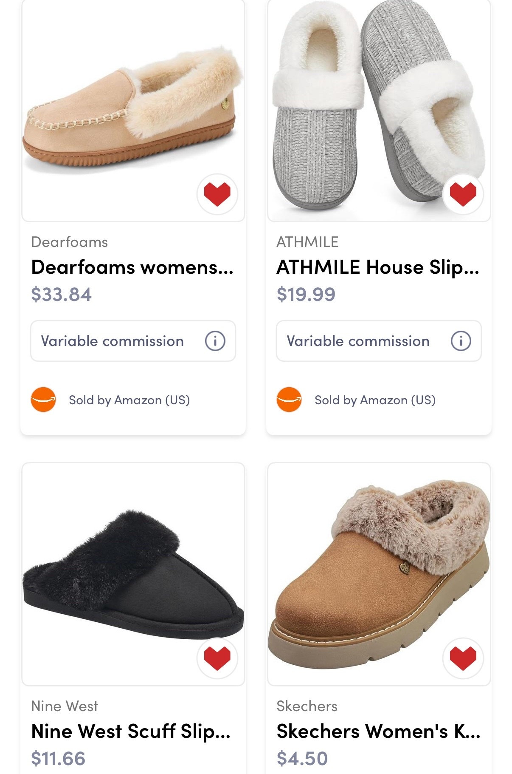The width and height of the screenshot is (512, 774).
Task: Open the Dearfoams brand page
Action: click(70, 242)
